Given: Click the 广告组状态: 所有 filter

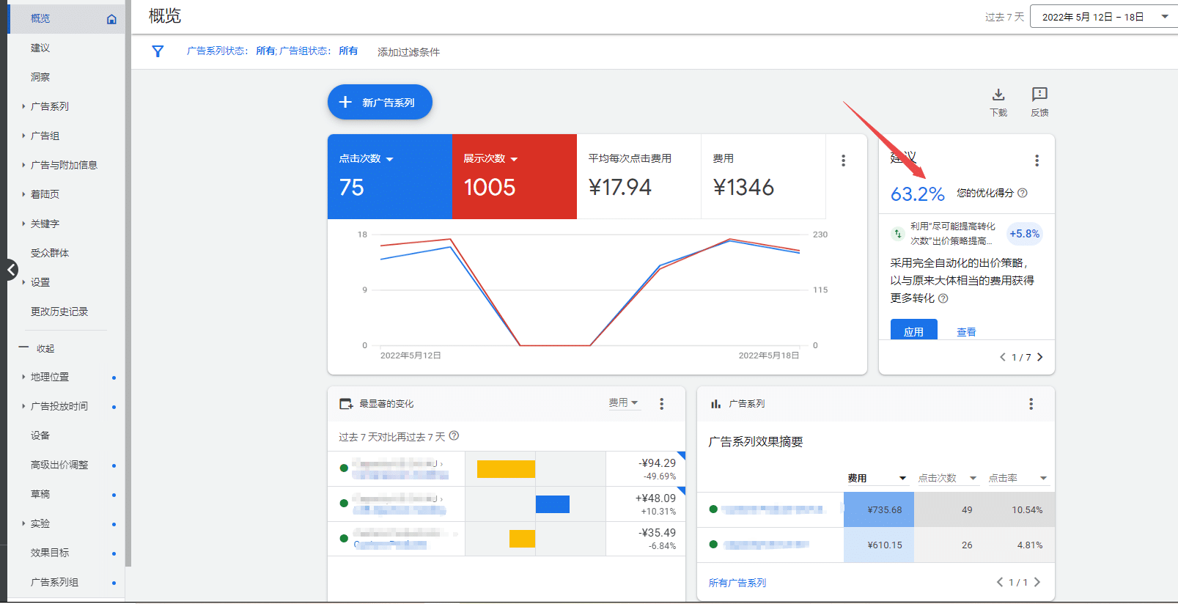Looking at the screenshot, I should click(x=318, y=51).
